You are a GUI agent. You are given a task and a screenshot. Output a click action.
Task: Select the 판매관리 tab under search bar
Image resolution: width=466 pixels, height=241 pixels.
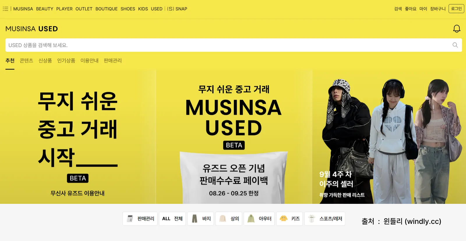[x=113, y=61]
